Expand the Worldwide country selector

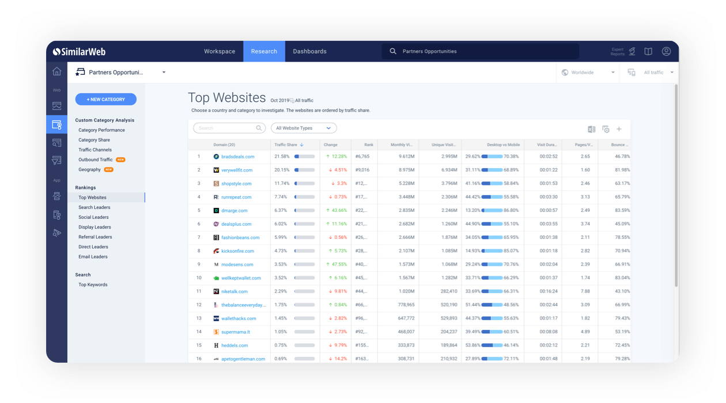(x=588, y=72)
